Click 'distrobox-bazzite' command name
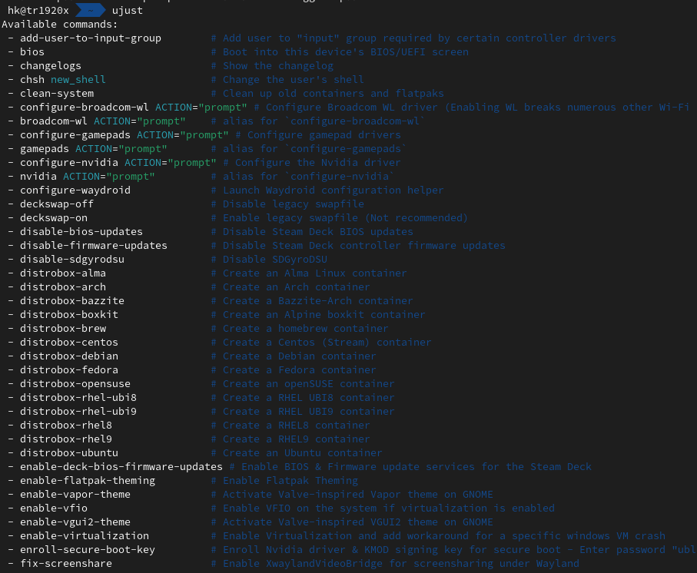Screen dimensions: 697x573 [72, 301]
